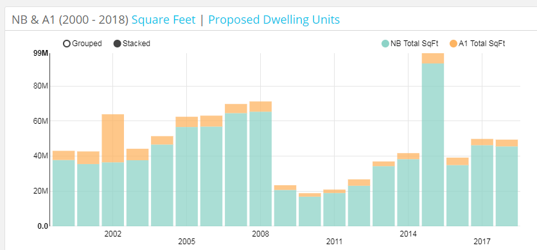Click the 2002 x-axis label

(112, 234)
